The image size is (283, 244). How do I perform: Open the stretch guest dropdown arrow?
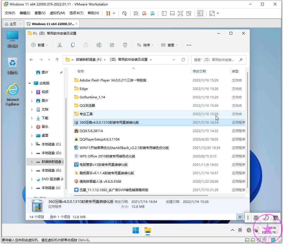[218, 13]
